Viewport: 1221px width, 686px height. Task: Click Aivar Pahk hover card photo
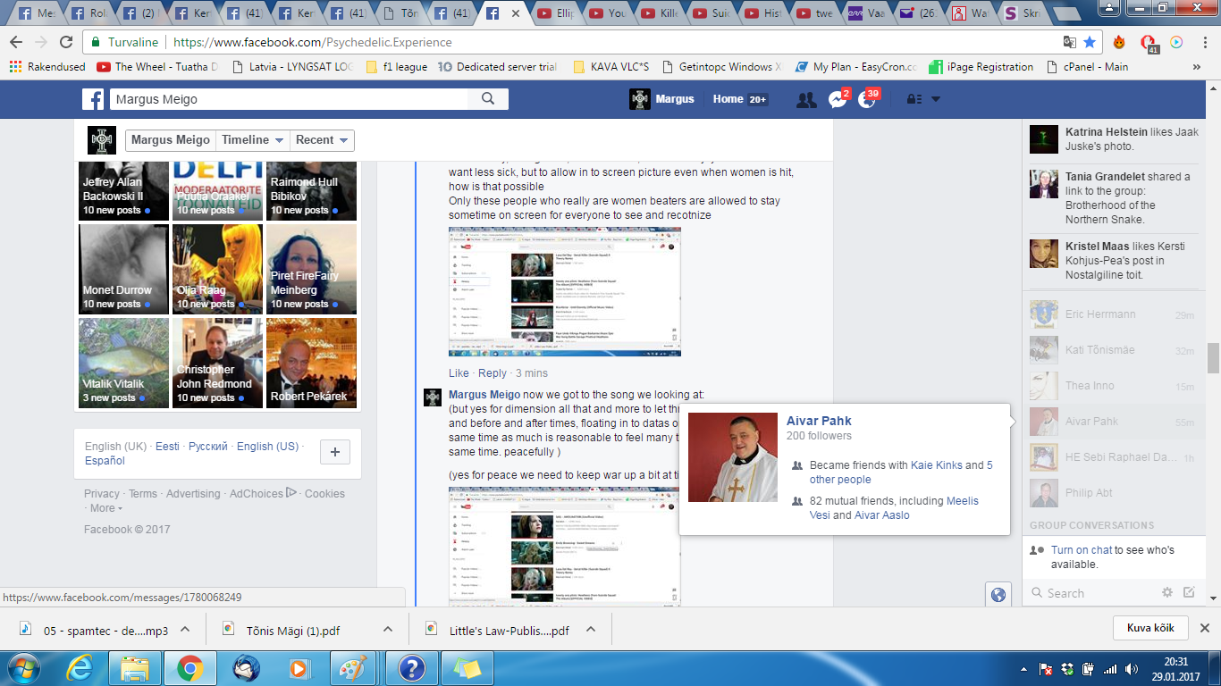(733, 457)
